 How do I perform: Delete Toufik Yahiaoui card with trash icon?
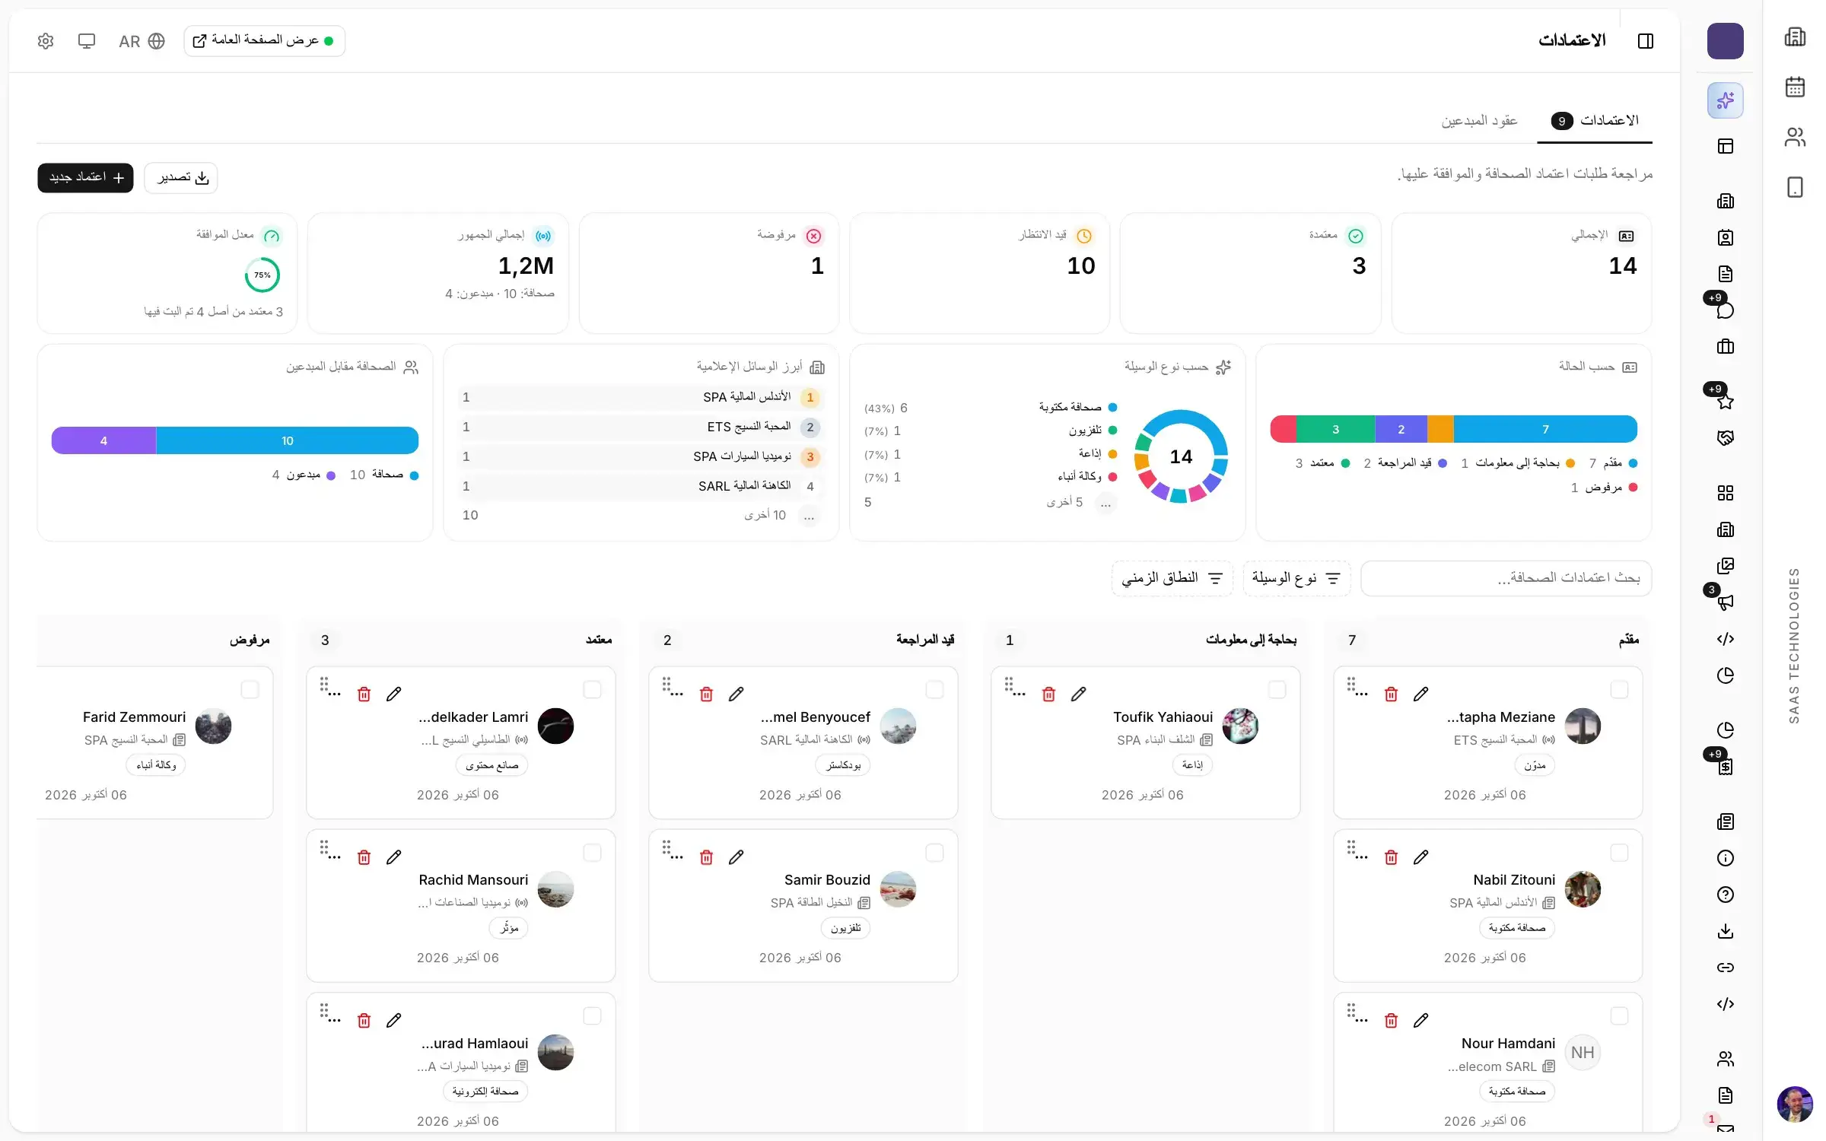(1048, 694)
